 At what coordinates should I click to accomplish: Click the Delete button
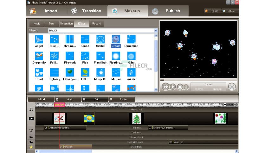122,99
